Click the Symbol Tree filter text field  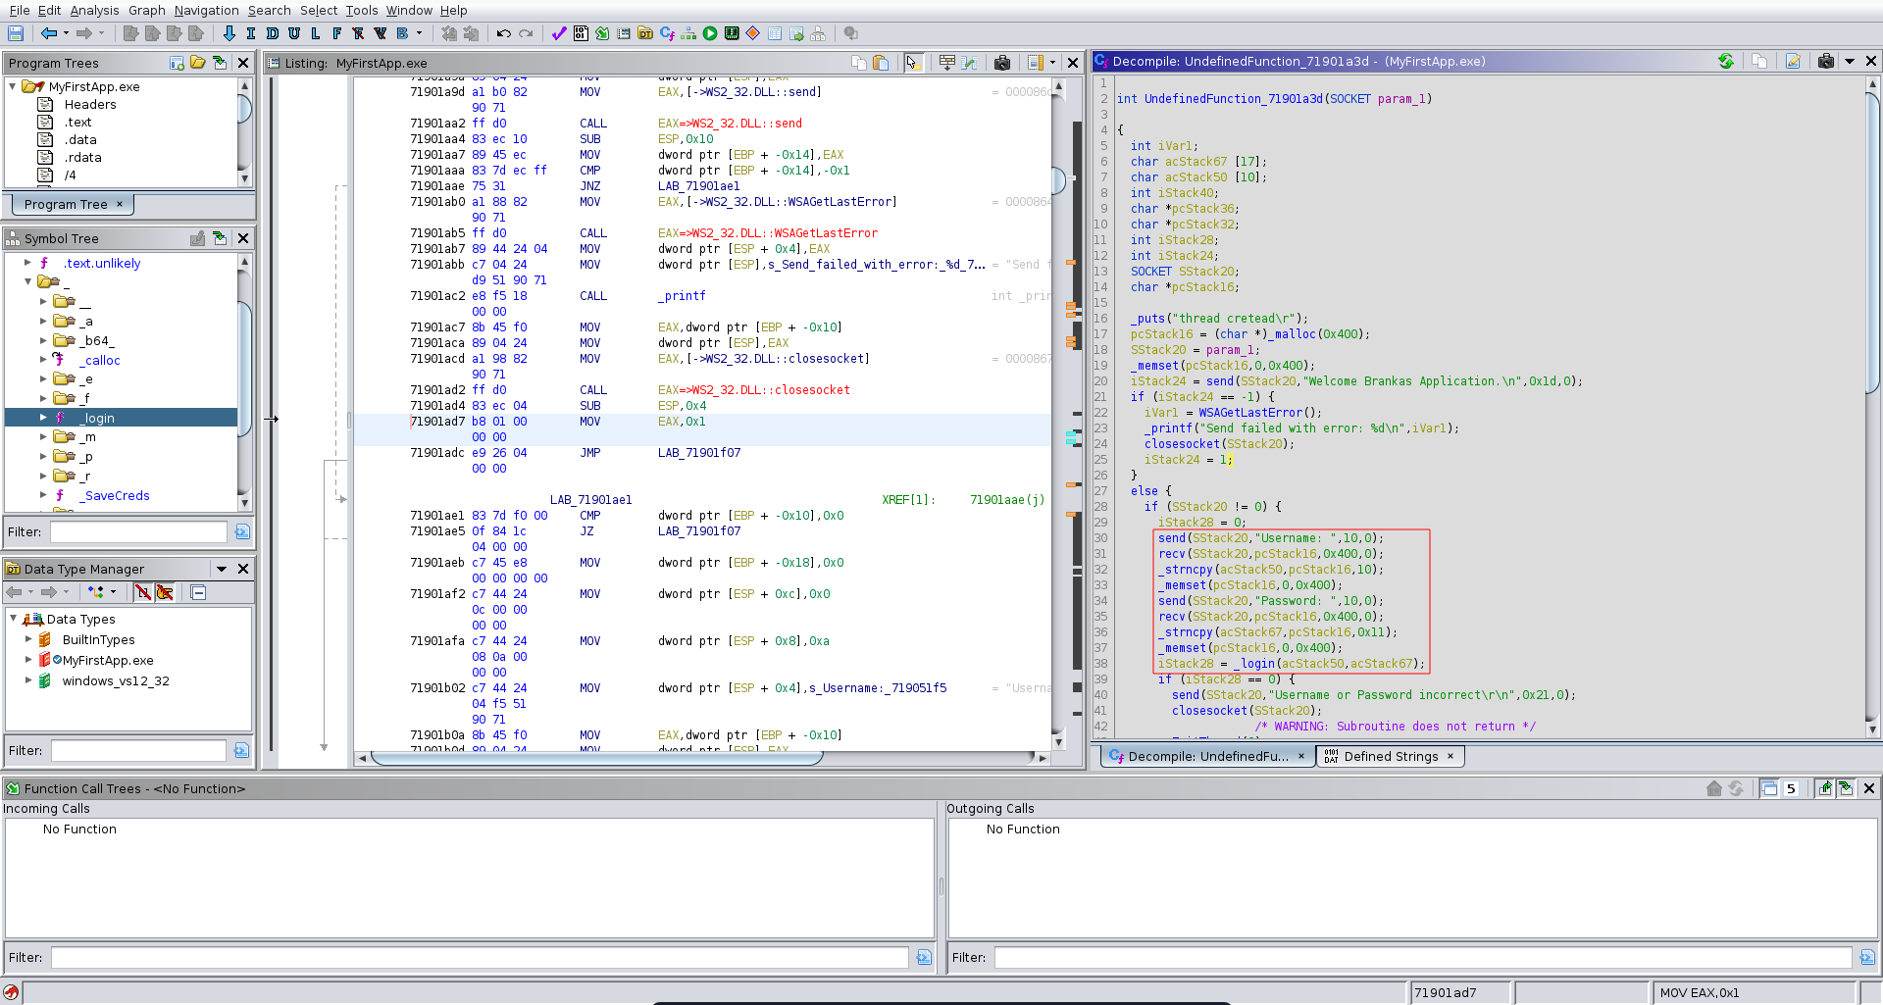[x=138, y=531]
